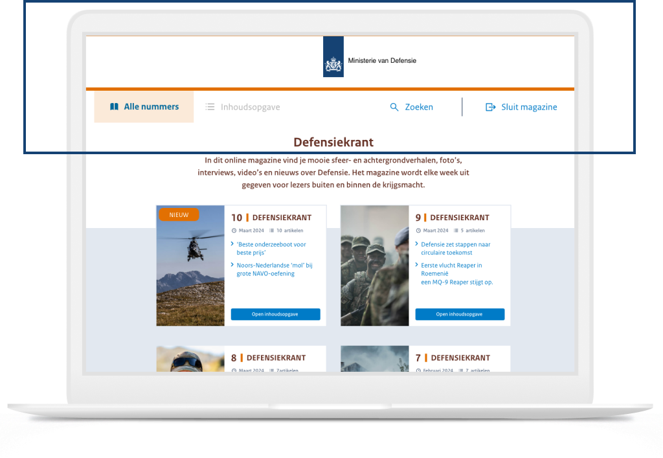Open issue 9 Defensiekrant title
This screenshot has height=458, width=663.
pyautogui.click(x=453, y=218)
